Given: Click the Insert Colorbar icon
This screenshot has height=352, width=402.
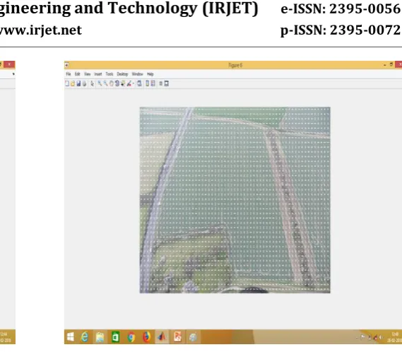Looking at the screenshot, I should [148, 83].
